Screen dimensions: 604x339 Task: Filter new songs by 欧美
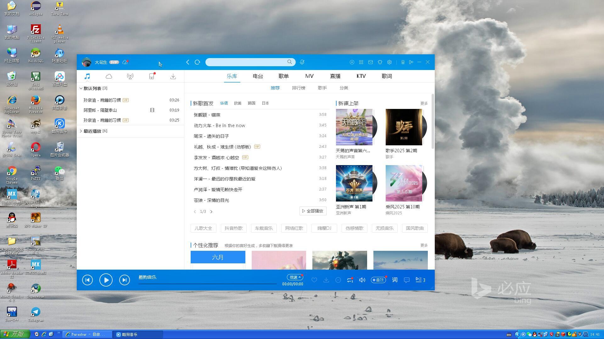tap(238, 103)
